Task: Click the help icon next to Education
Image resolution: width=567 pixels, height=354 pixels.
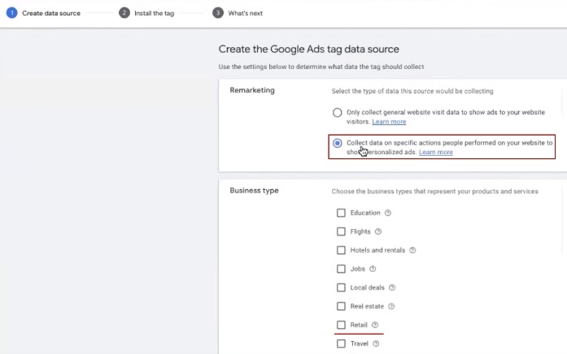Action: 388,213
